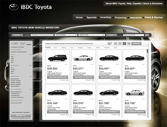Check Compare box for $22,195 Camry
Viewport: 167px width, 127px height.
click(145, 115)
